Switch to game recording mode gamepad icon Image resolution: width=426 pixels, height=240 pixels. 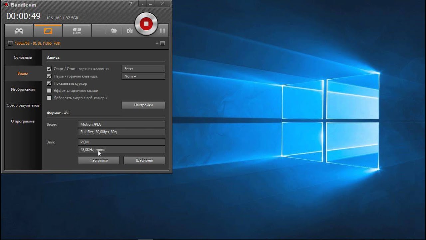tap(19, 31)
